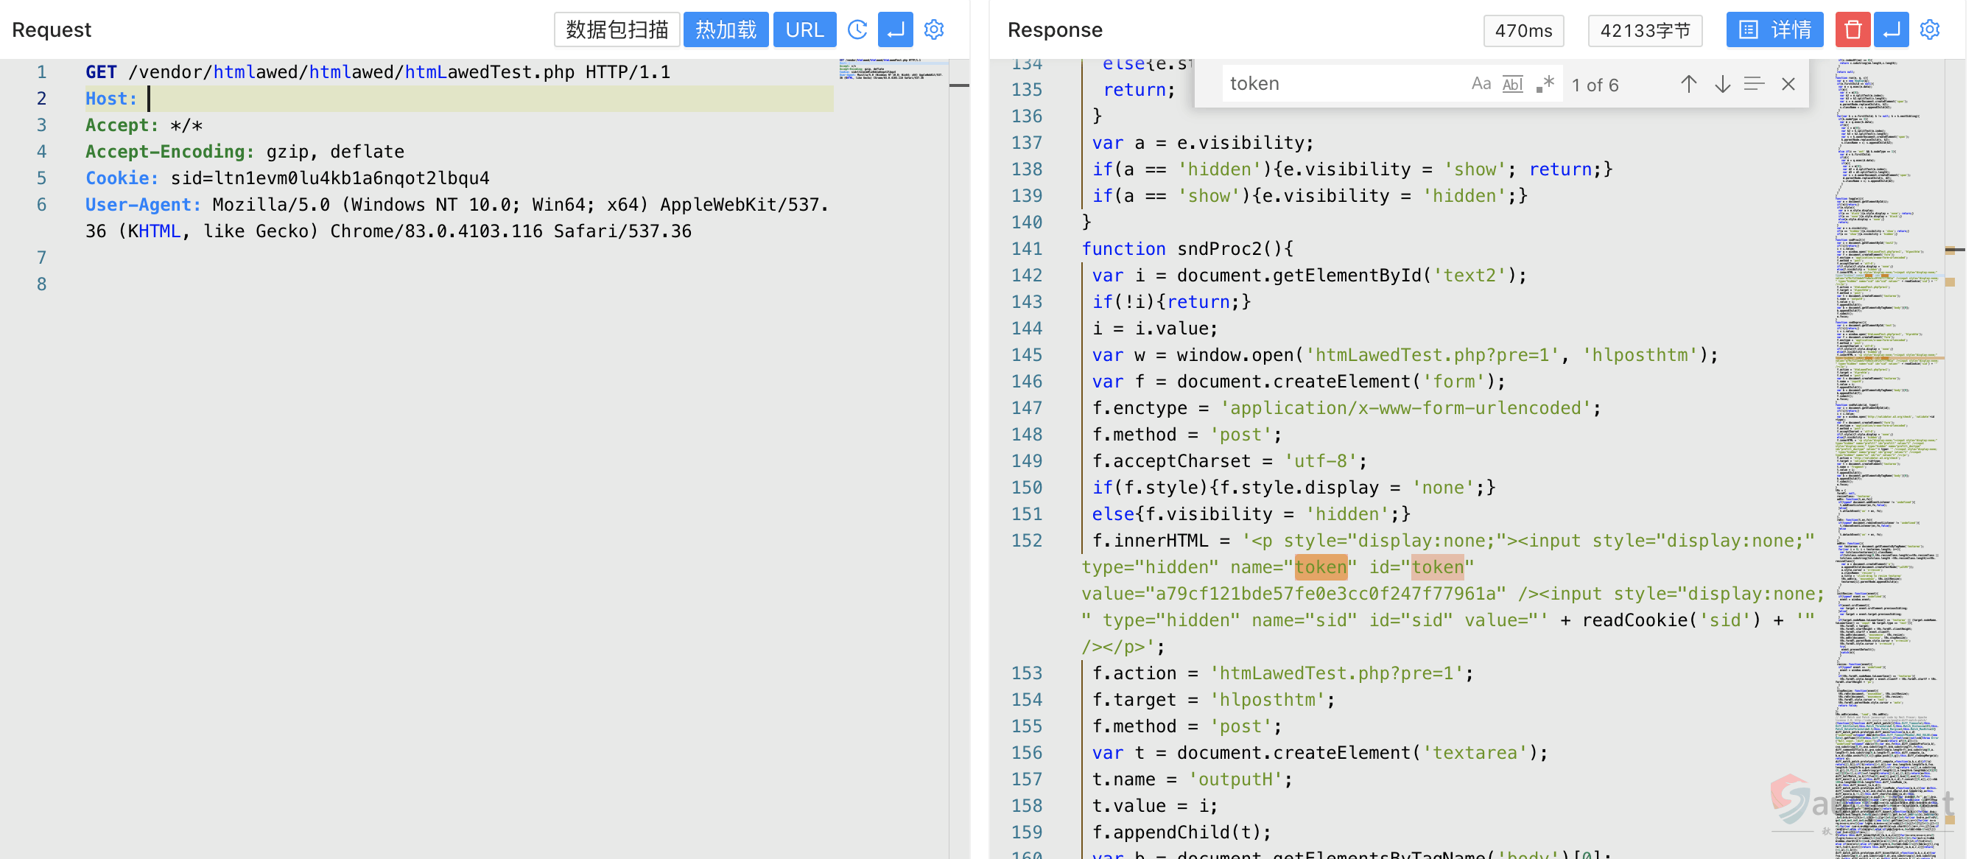Click the response code minimap
The width and height of the screenshot is (1977, 859).
(1888, 460)
